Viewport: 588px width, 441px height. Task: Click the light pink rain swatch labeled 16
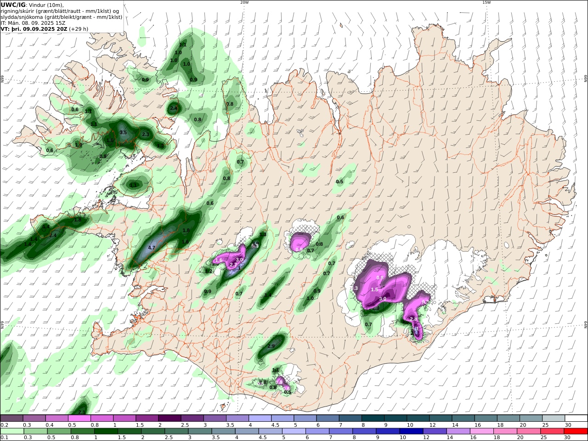coord(482,431)
